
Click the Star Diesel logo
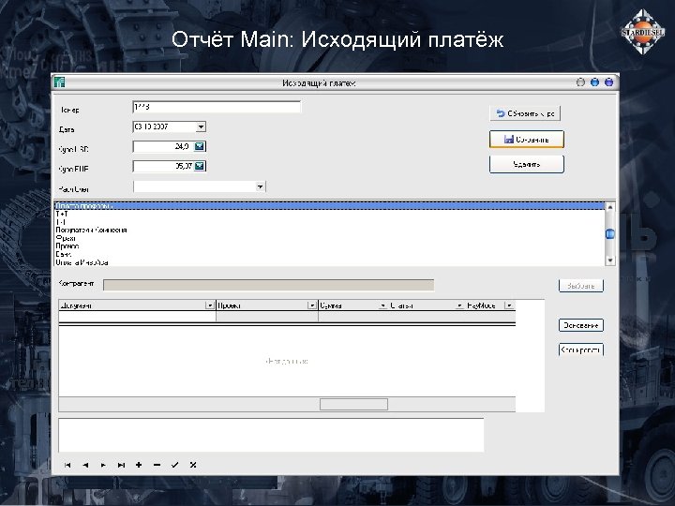pos(643,32)
